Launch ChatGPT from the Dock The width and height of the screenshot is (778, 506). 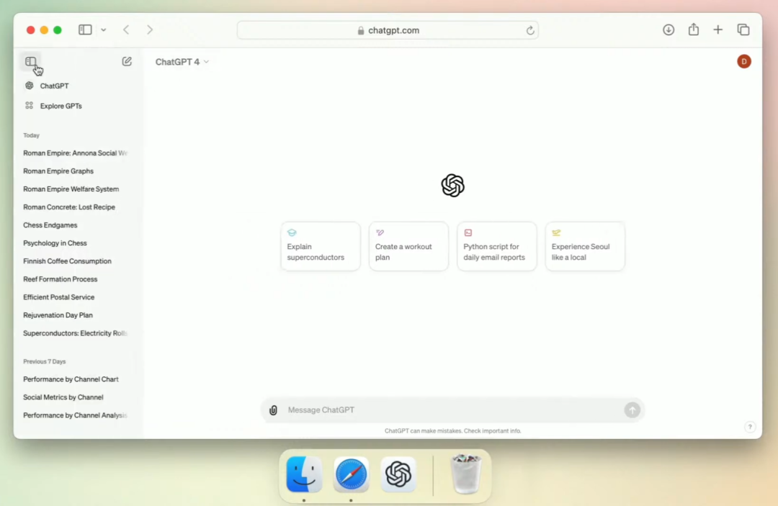point(398,475)
